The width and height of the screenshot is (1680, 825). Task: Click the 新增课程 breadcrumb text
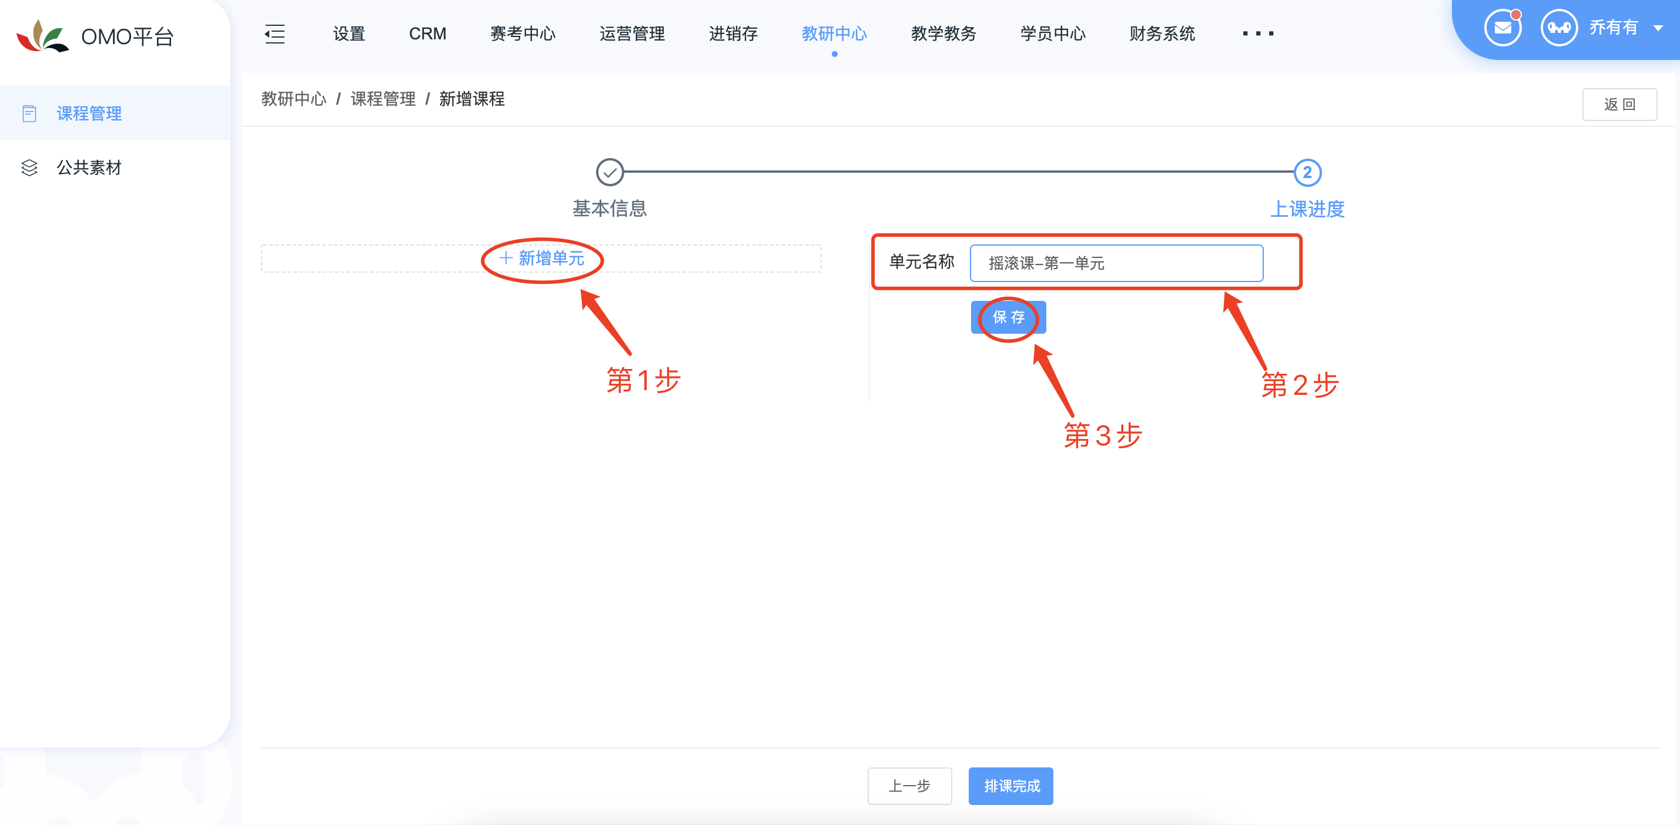click(471, 99)
